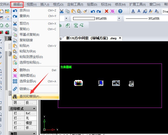Click the redo arrow in toolbar

[x=99, y=11]
